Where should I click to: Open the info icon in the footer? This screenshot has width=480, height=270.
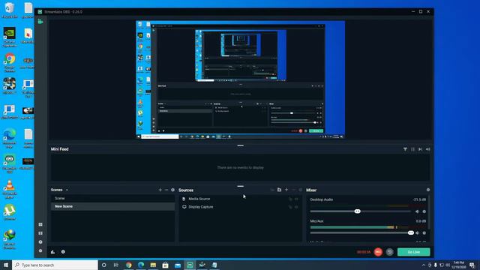tap(63, 252)
